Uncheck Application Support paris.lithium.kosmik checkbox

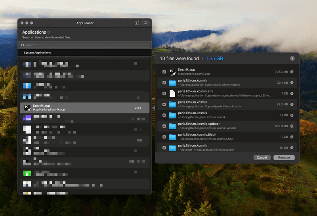(164, 104)
